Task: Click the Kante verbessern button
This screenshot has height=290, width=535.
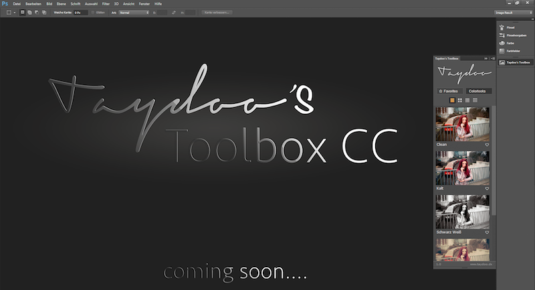Action: coord(217,12)
